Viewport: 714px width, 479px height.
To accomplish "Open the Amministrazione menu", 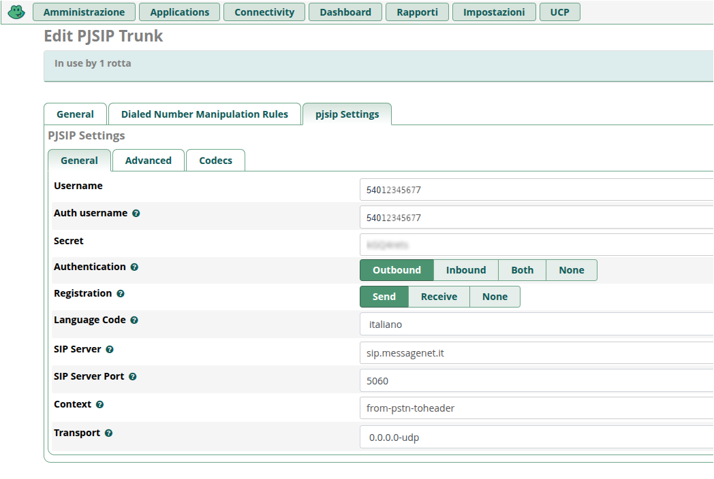I will [x=84, y=12].
